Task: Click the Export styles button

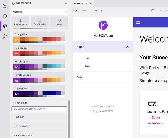Action: pos(40,22)
